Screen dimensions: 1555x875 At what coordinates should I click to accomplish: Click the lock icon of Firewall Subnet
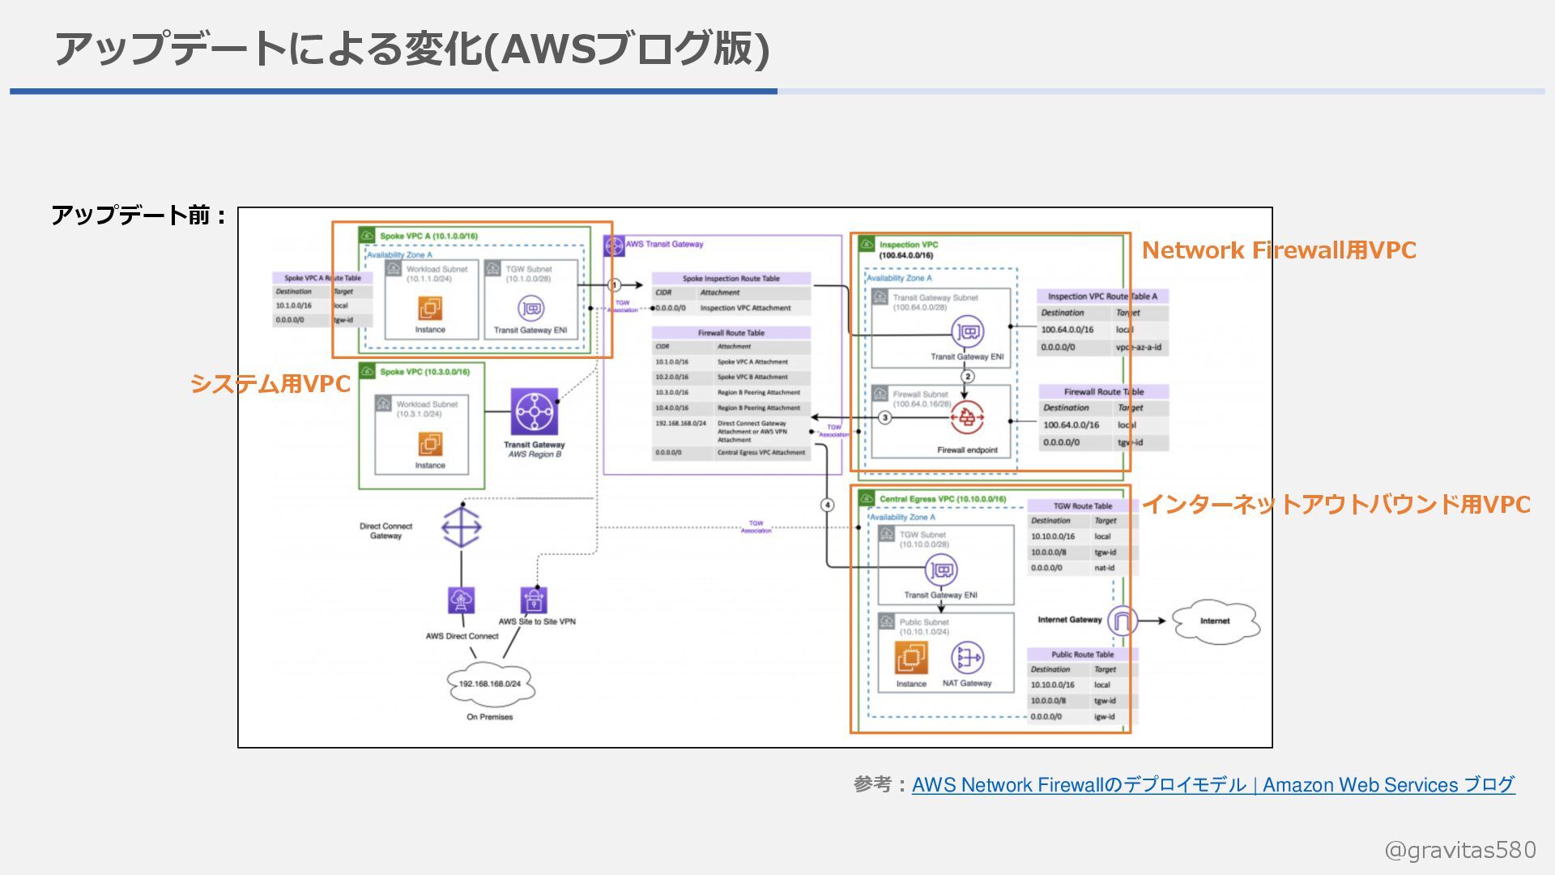[x=880, y=394]
